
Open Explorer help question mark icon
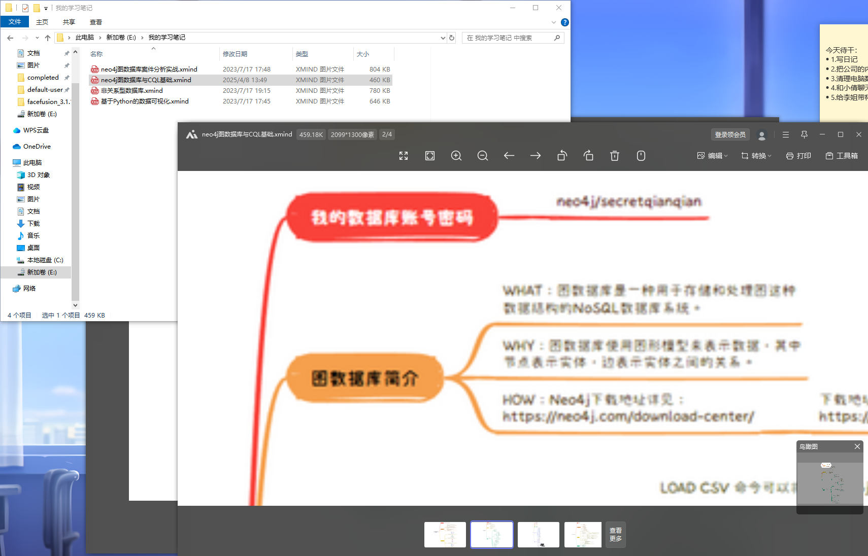coord(564,22)
